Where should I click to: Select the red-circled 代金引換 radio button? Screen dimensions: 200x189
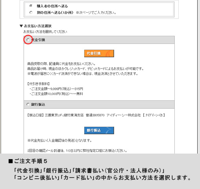coord(28,40)
